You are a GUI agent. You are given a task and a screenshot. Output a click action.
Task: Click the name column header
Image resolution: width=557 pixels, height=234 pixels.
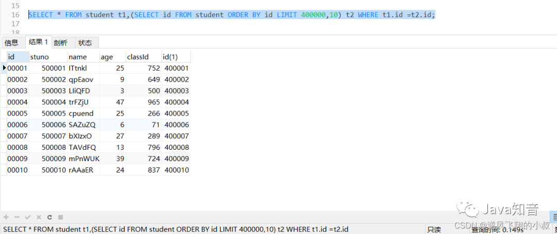coord(84,57)
